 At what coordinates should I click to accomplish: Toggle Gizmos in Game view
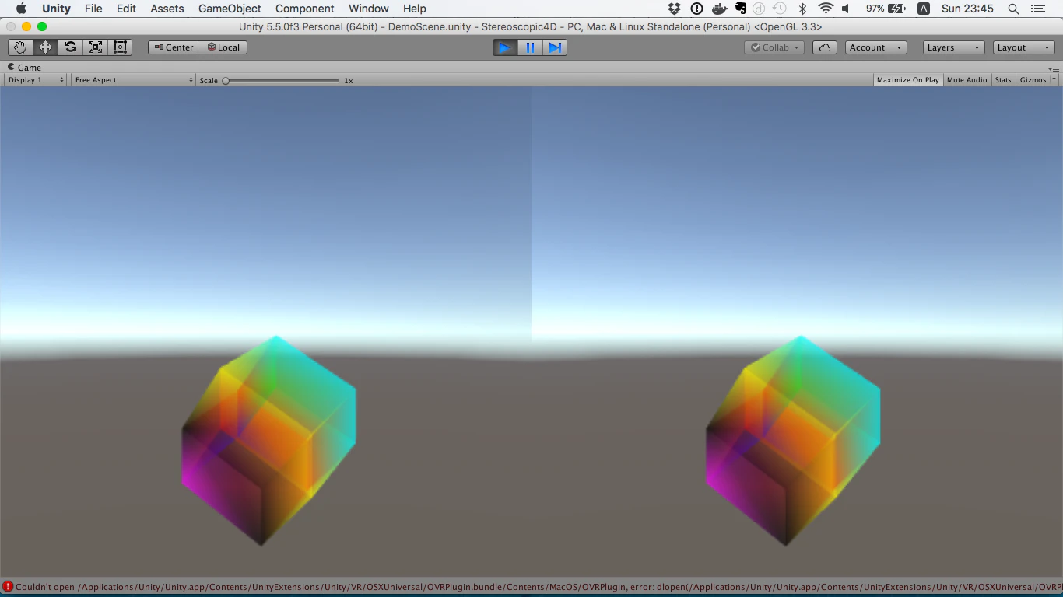(x=1033, y=80)
